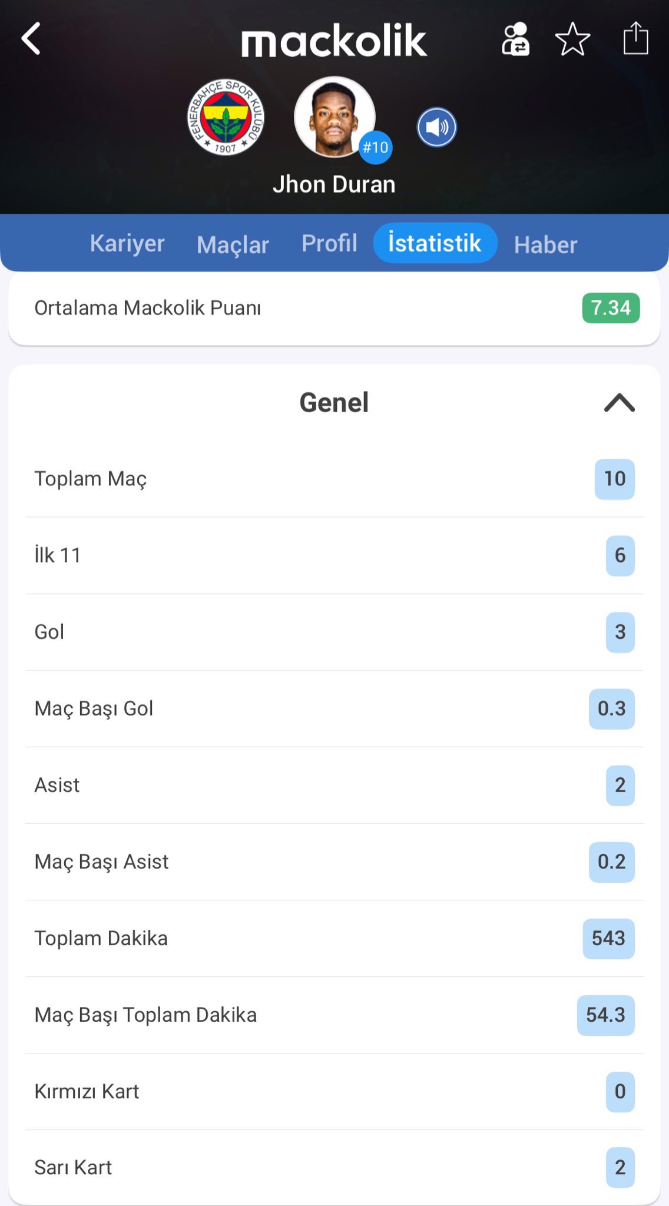Select the Gol statistics row
This screenshot has width=669, height=1206.
(334, 632)
